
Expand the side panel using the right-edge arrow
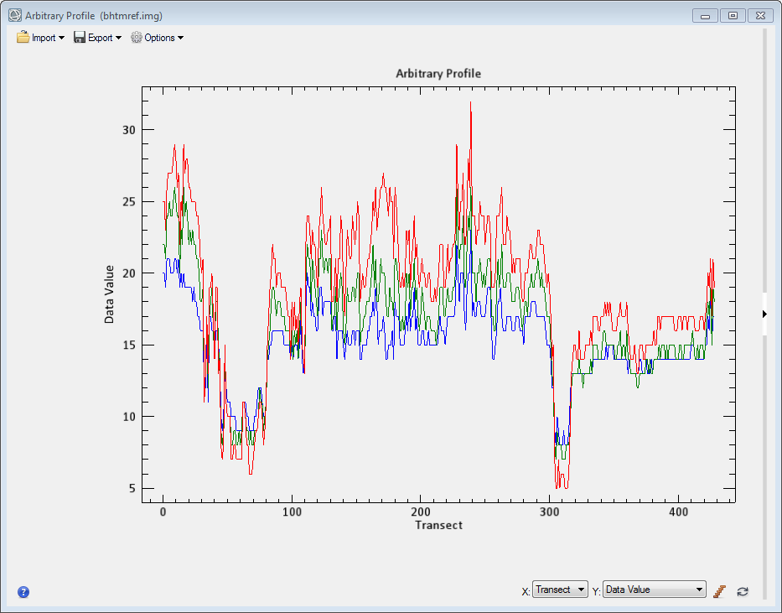764,314
